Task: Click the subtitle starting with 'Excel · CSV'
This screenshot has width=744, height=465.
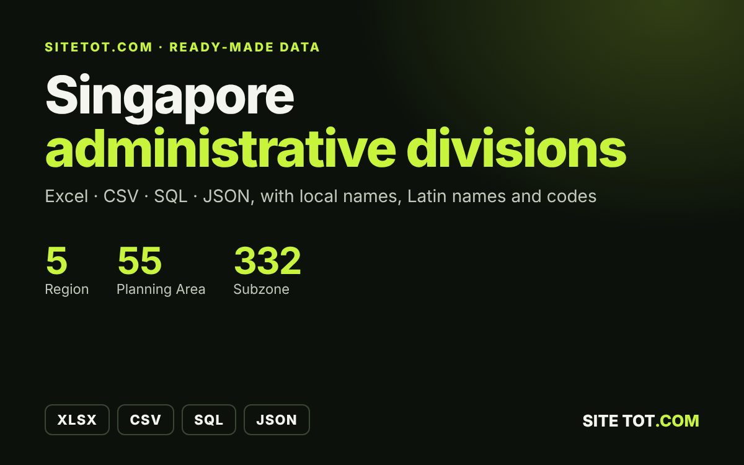Action: [321, 197]
